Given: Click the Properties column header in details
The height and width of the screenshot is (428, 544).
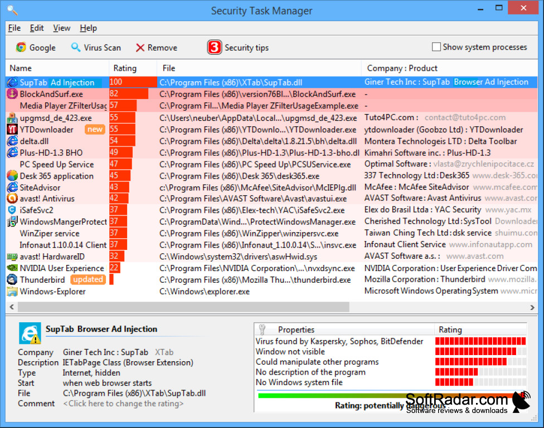Looking at the screenshot, I should 344,329.
